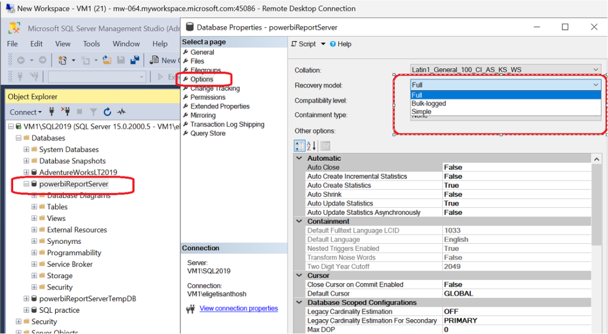Click the Stop square icon in Object Explorer
Viewport: 608px width, 334px height.
pos(80,112)
